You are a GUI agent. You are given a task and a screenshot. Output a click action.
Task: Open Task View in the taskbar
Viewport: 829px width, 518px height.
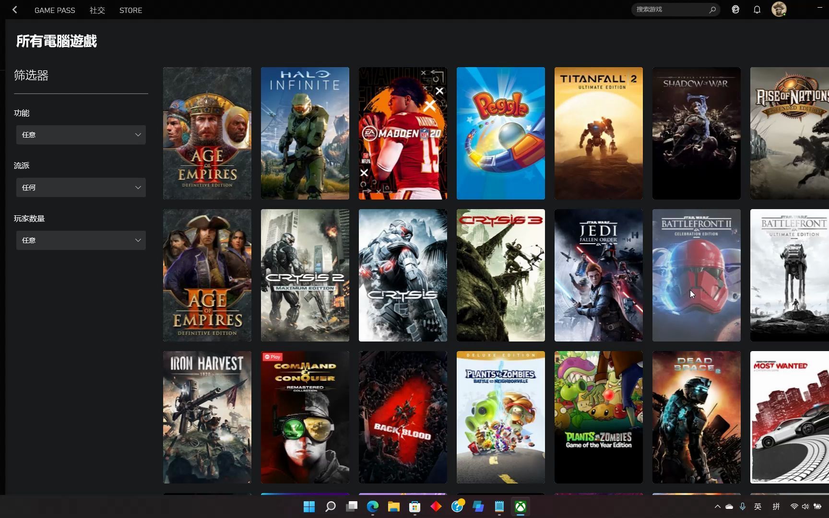coord(352,506)
